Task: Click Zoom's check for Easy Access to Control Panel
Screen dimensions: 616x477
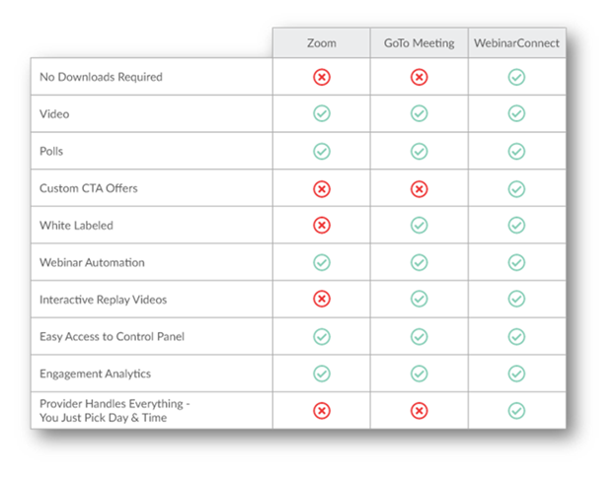Action: (x=322, y=337)
